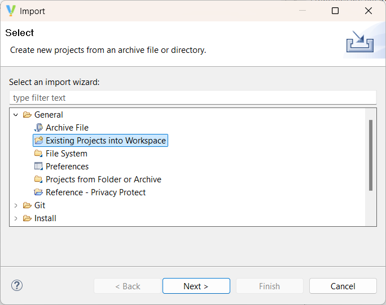Screen dimensions: 386x305
Task: Collapse the General category
Action: pos(16,115)
